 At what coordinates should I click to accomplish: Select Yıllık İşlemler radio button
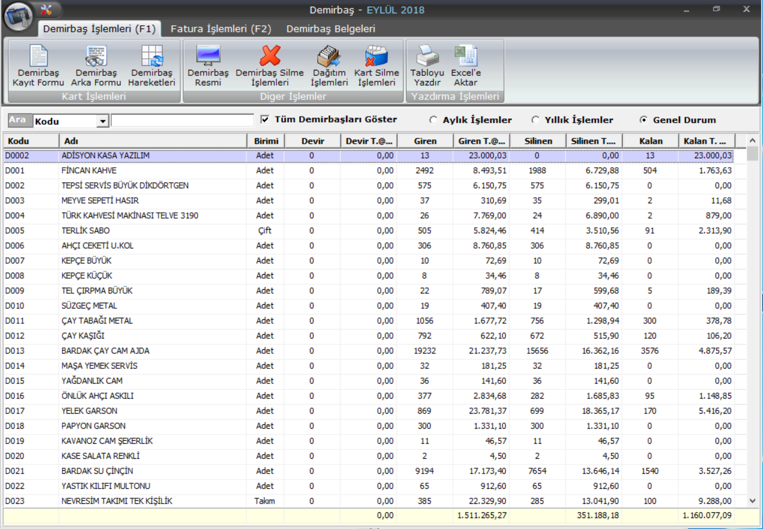(535, 120)
